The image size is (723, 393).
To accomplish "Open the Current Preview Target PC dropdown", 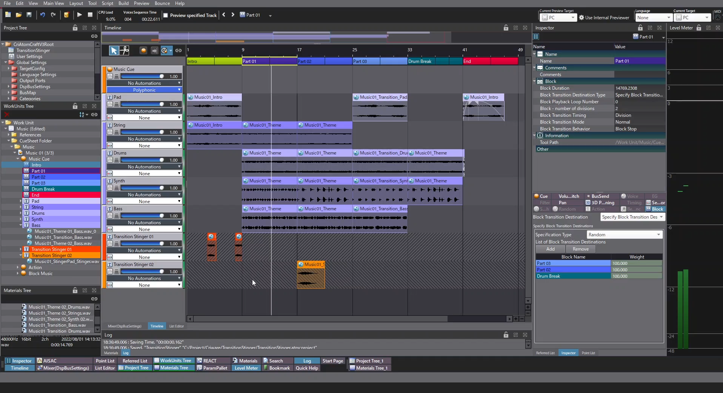I will 558,18.
